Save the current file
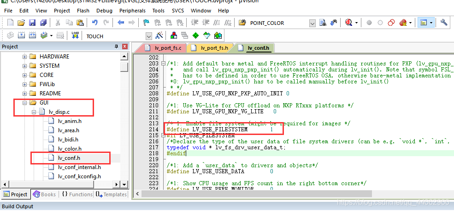This screenshot has width=454, height=211. pyautogui.click(x=32, y=23)
